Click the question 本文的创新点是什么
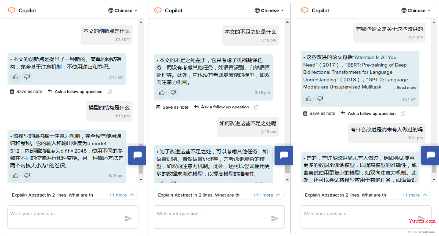439x236 pixels. (x=106, y=31)
